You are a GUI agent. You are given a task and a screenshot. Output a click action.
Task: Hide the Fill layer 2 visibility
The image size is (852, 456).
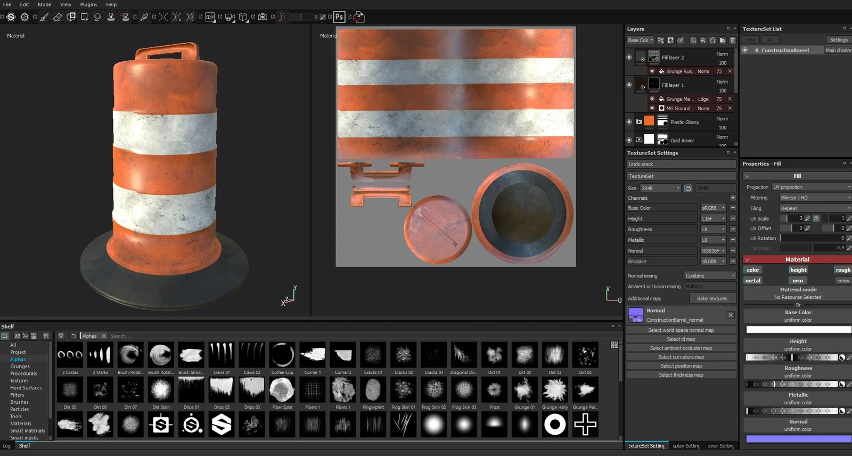click(629, 57)
